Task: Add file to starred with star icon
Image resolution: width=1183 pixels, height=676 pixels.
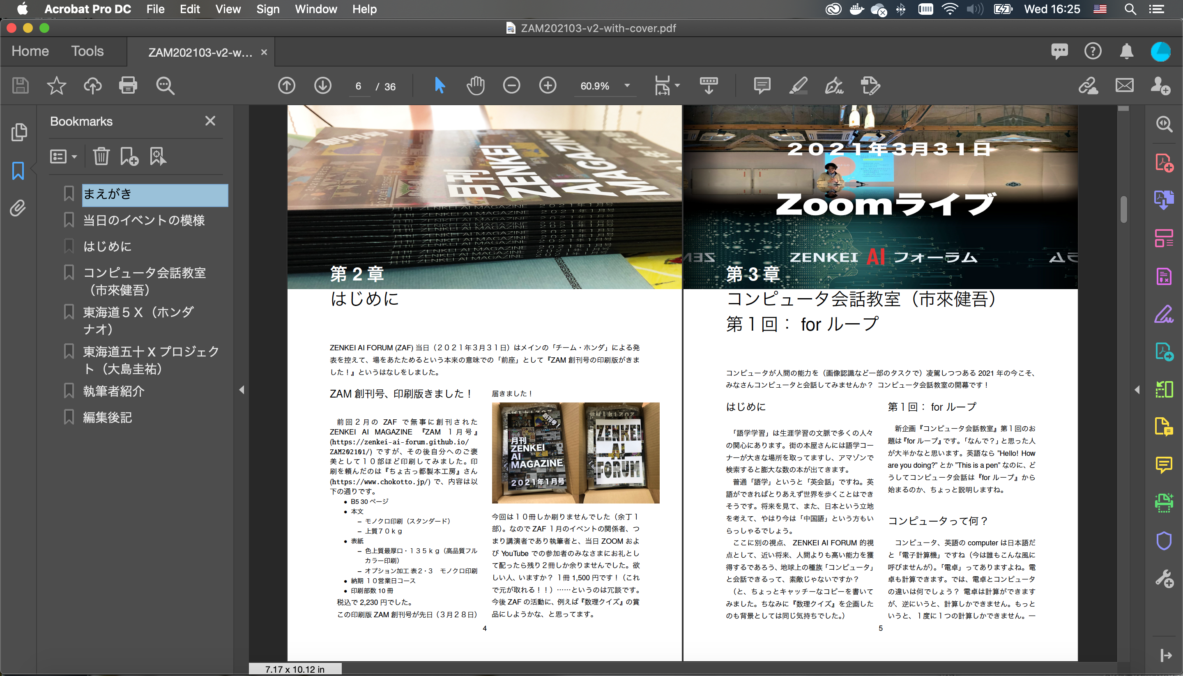Action: pos(56,86)
